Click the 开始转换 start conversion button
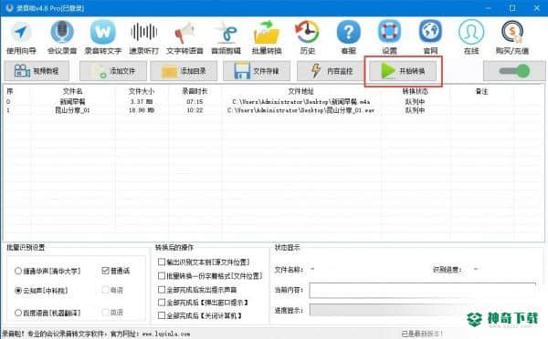Screen dimensions: 548x339 point(403,71)
